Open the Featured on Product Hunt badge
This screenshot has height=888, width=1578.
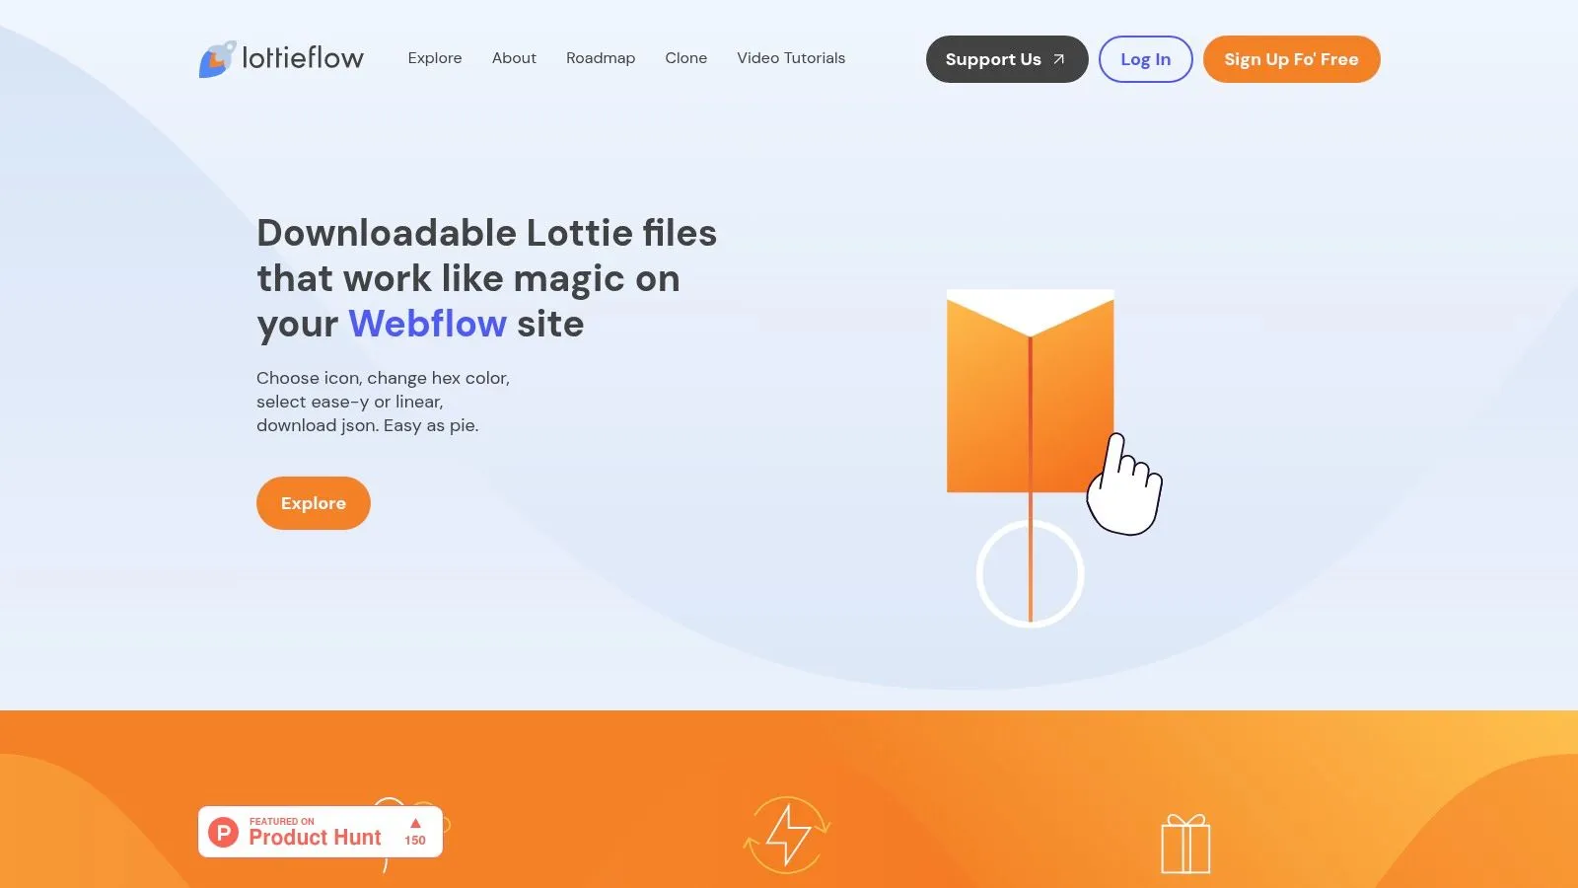click(321, 832)
